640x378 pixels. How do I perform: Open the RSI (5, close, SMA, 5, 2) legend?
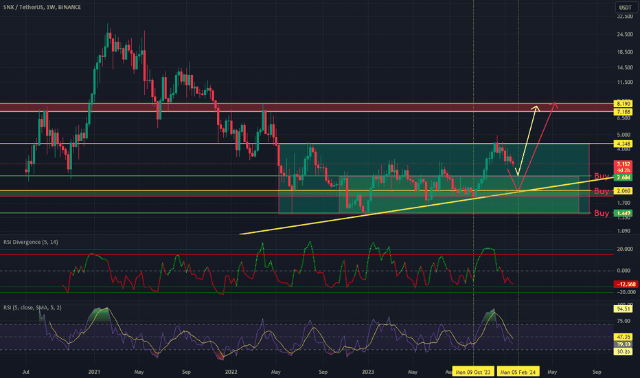coord(33,307)
